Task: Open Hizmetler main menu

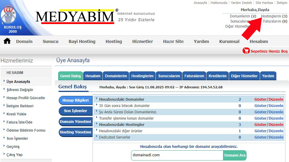Action: [x=143, y=41]
